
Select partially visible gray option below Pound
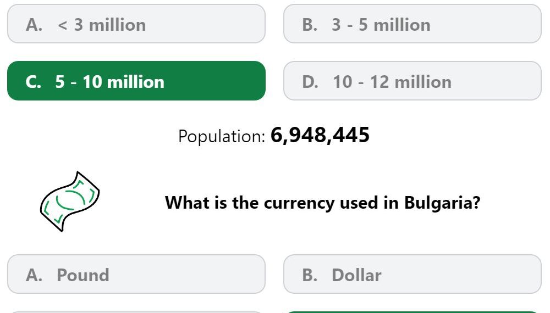click(x=136, y=312)
